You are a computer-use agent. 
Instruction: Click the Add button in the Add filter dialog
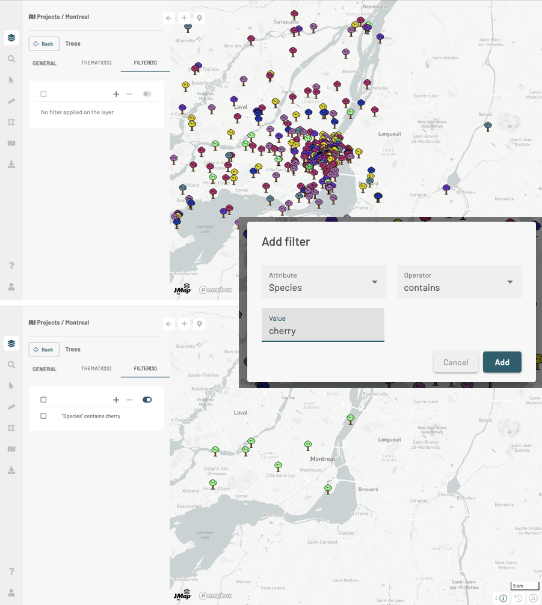click(x=502, y=362)
